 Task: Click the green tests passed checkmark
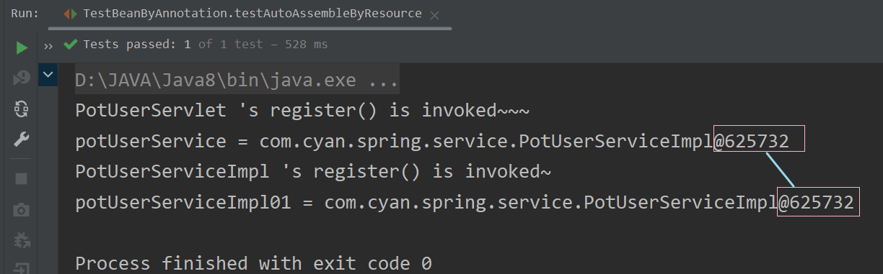[x=71, y=45]
